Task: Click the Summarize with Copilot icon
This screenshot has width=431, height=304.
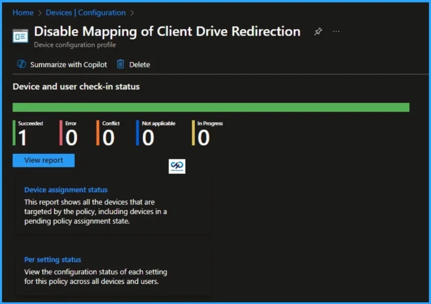Action: (x=21, y=64)
